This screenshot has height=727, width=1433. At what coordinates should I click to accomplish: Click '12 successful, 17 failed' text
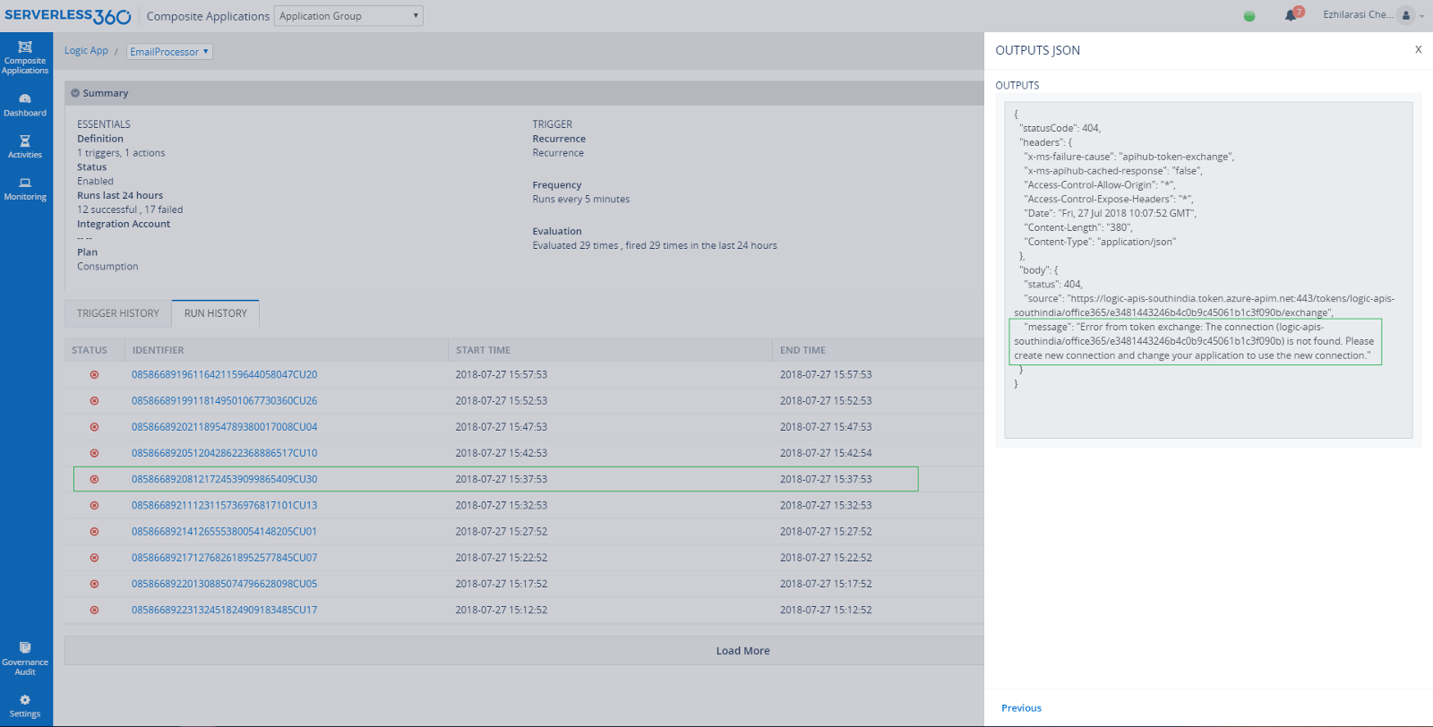130,210
